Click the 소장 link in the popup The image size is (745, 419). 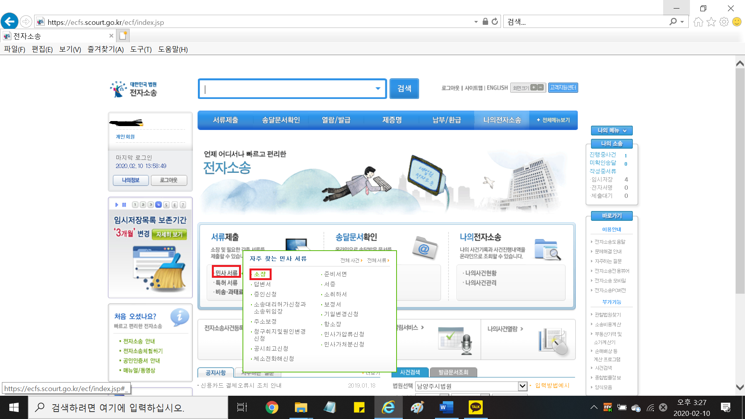(x=260, y=274)
